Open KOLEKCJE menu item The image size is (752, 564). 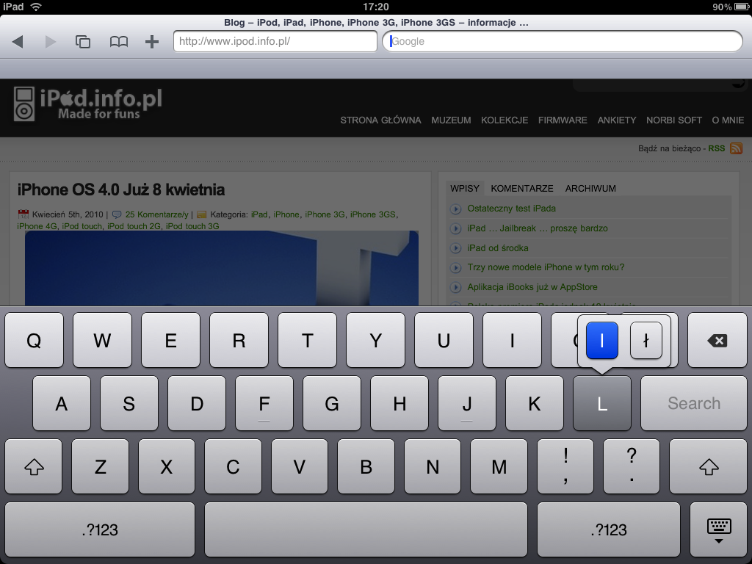505,120
